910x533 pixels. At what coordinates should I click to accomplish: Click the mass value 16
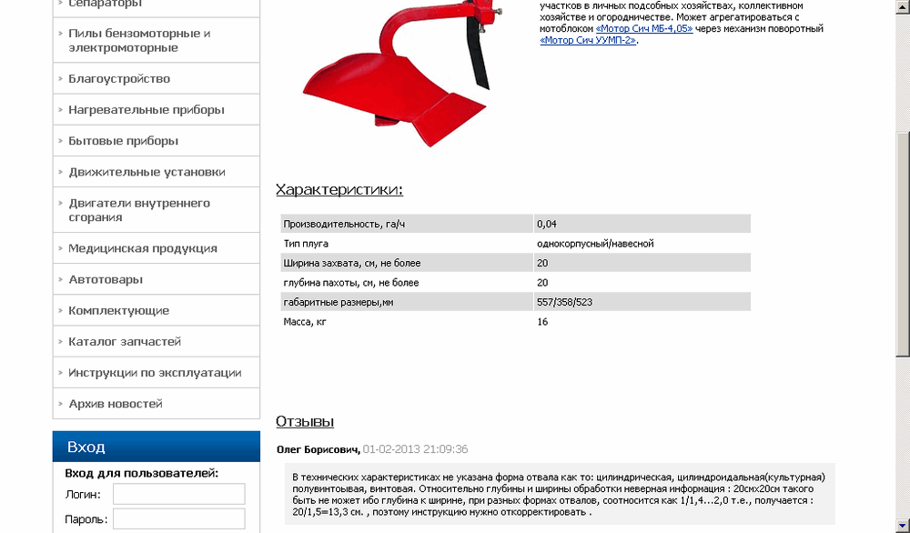click(x=542, y=322)
